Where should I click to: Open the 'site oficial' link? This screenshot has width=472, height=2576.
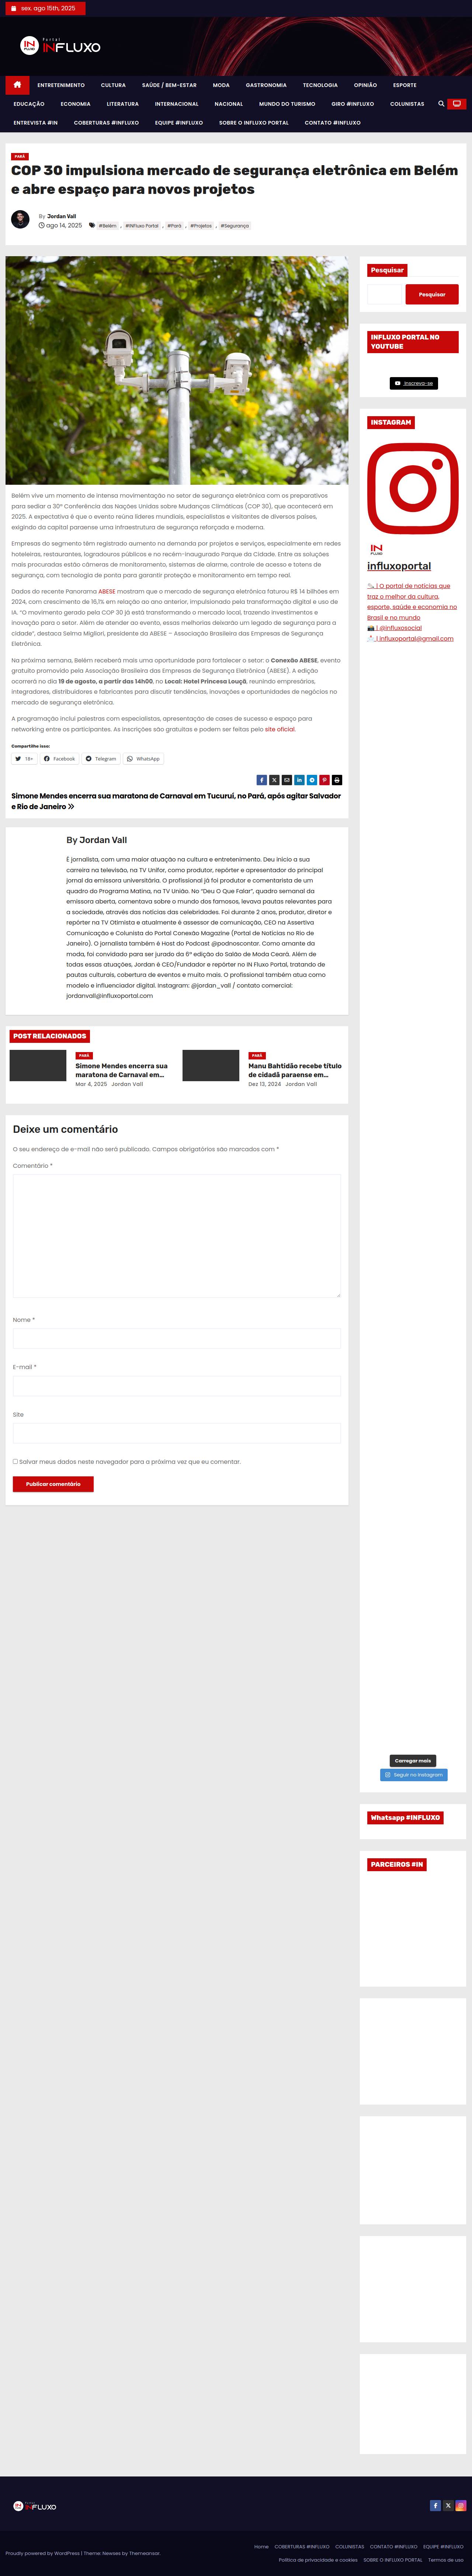(x=280, y=730)
